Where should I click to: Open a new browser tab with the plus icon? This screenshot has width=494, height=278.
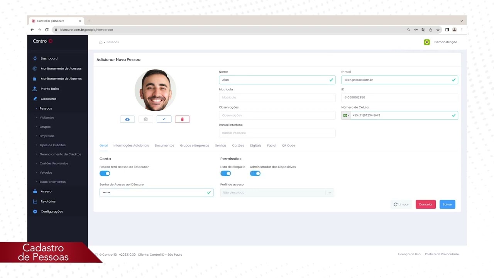tap(89, 21)
